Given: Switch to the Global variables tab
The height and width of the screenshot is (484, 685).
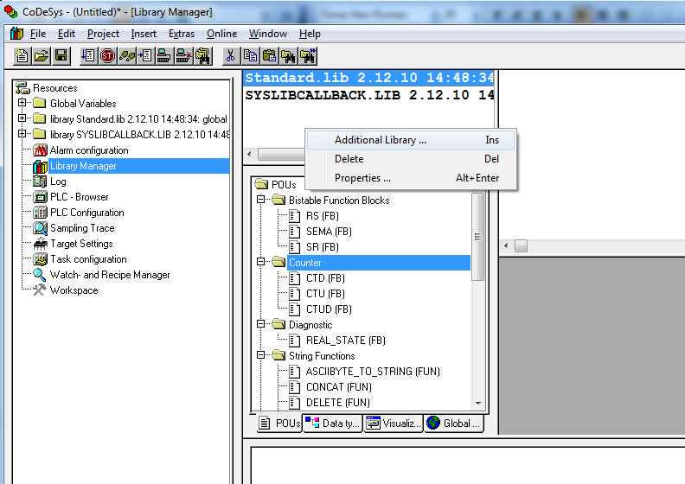Looking at the screenshot, I should pos(454,423).
